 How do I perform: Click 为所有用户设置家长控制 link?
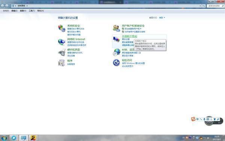pyautogui.click(x=135, y=32)
